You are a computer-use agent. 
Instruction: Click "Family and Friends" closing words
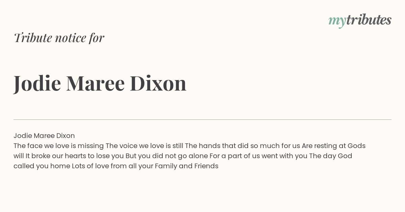(187, 166)
